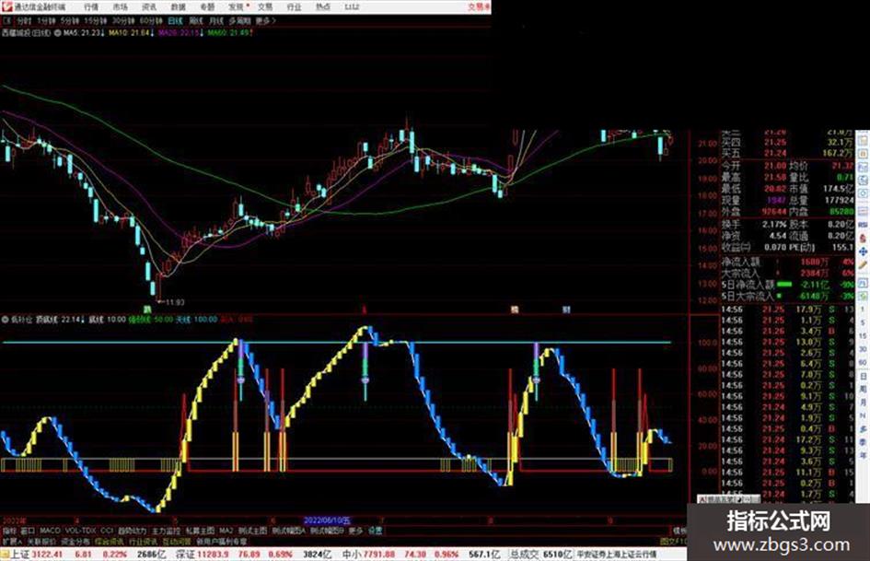Viewport: 870px width, 561px height.
Task: Click the MA10: 21.64 label
Action: [132, 33]
